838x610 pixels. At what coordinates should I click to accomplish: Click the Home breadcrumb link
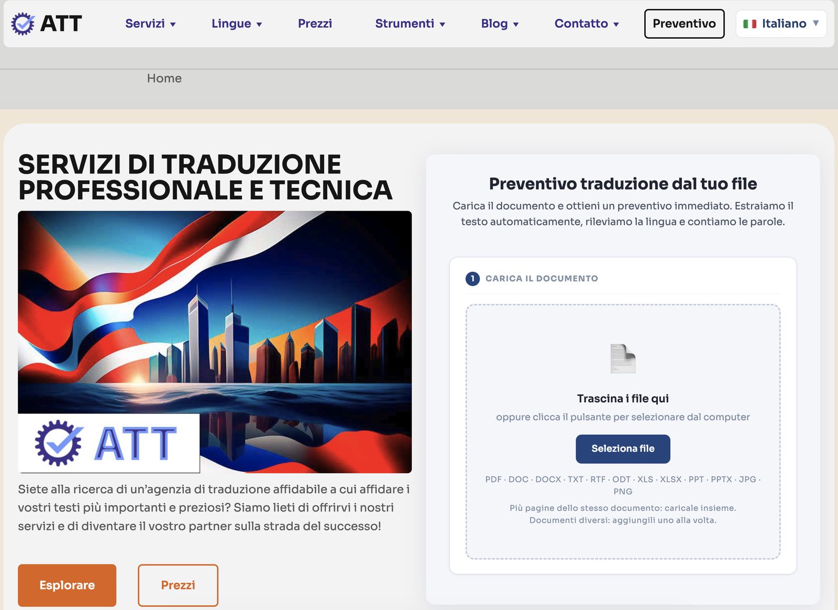click(x=164, y=78)
